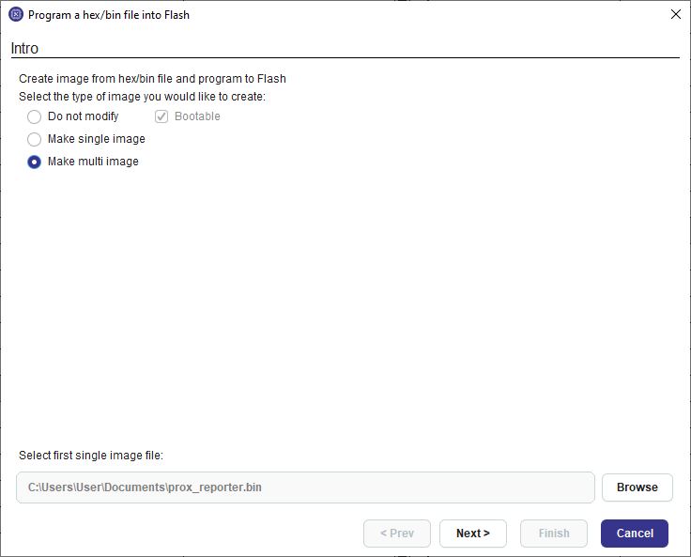Click the "Create image from hex/bin file" description text
The width and height of the screenshot is (691, 557).
tap(152, 79)
